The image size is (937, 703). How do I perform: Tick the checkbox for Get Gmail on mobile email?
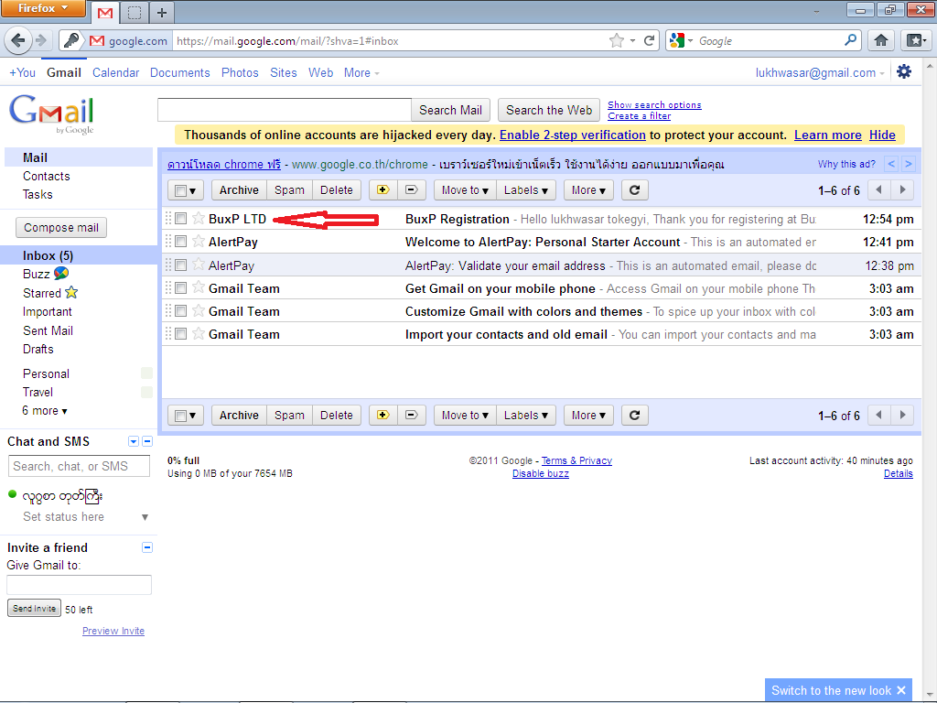180,287
